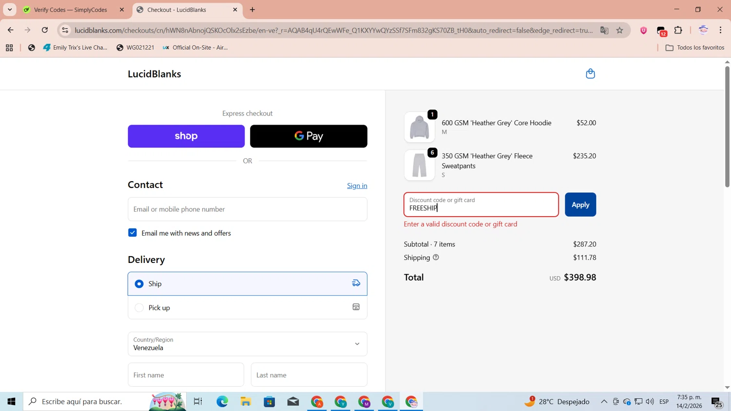Open the Windows Start menu
Viewport: 731px width, 411px height.
tap(11, 401)
